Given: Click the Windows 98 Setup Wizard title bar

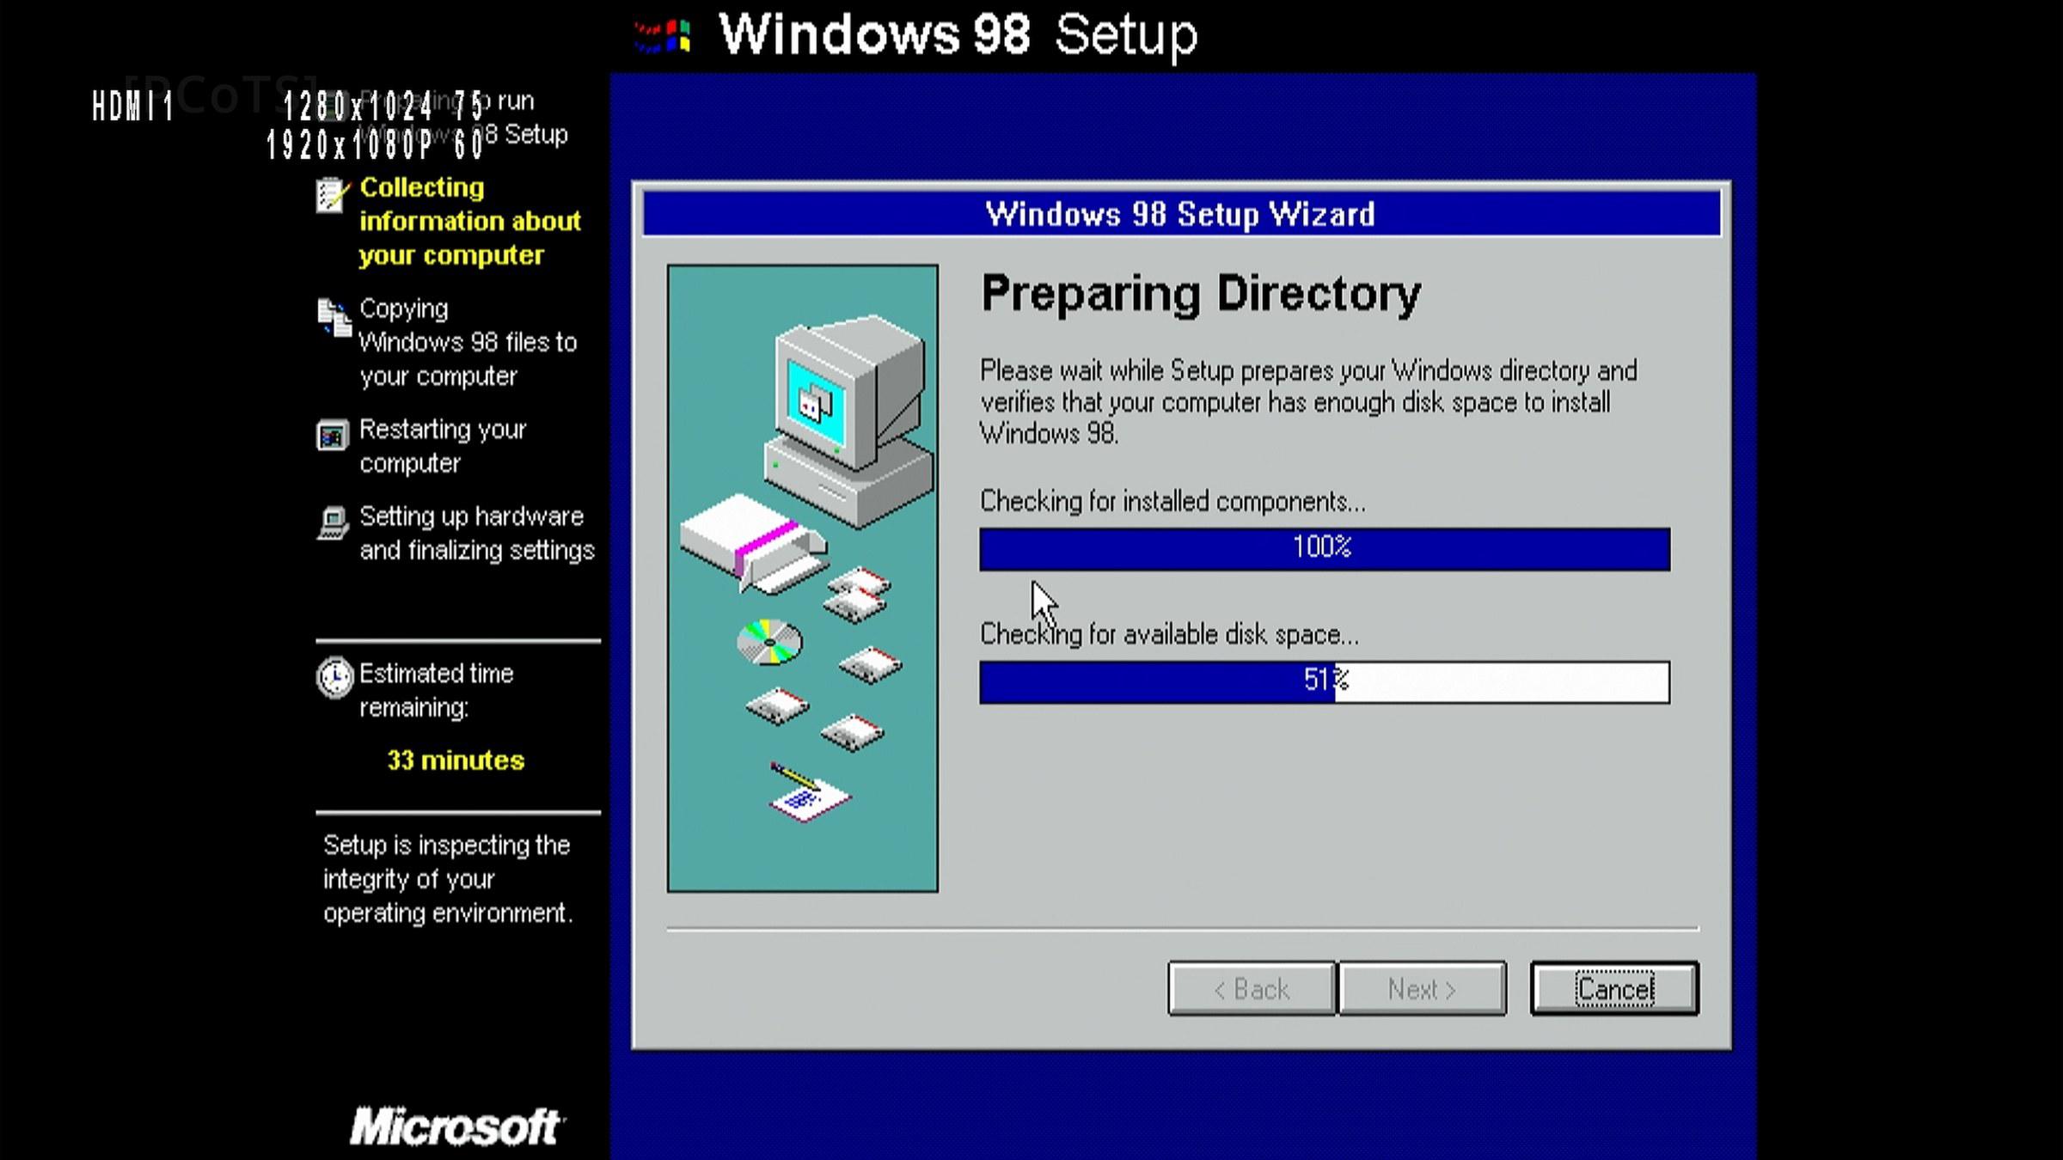Looking at the screenshot, I should click(1182, 214).
